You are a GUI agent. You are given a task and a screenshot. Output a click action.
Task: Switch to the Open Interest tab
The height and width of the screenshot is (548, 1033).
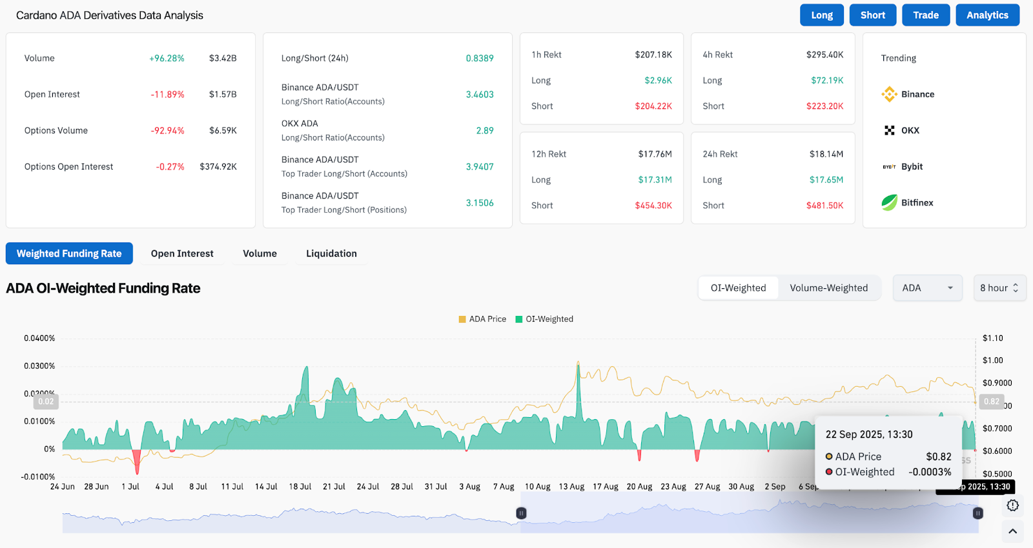click(x=182, y=253)
